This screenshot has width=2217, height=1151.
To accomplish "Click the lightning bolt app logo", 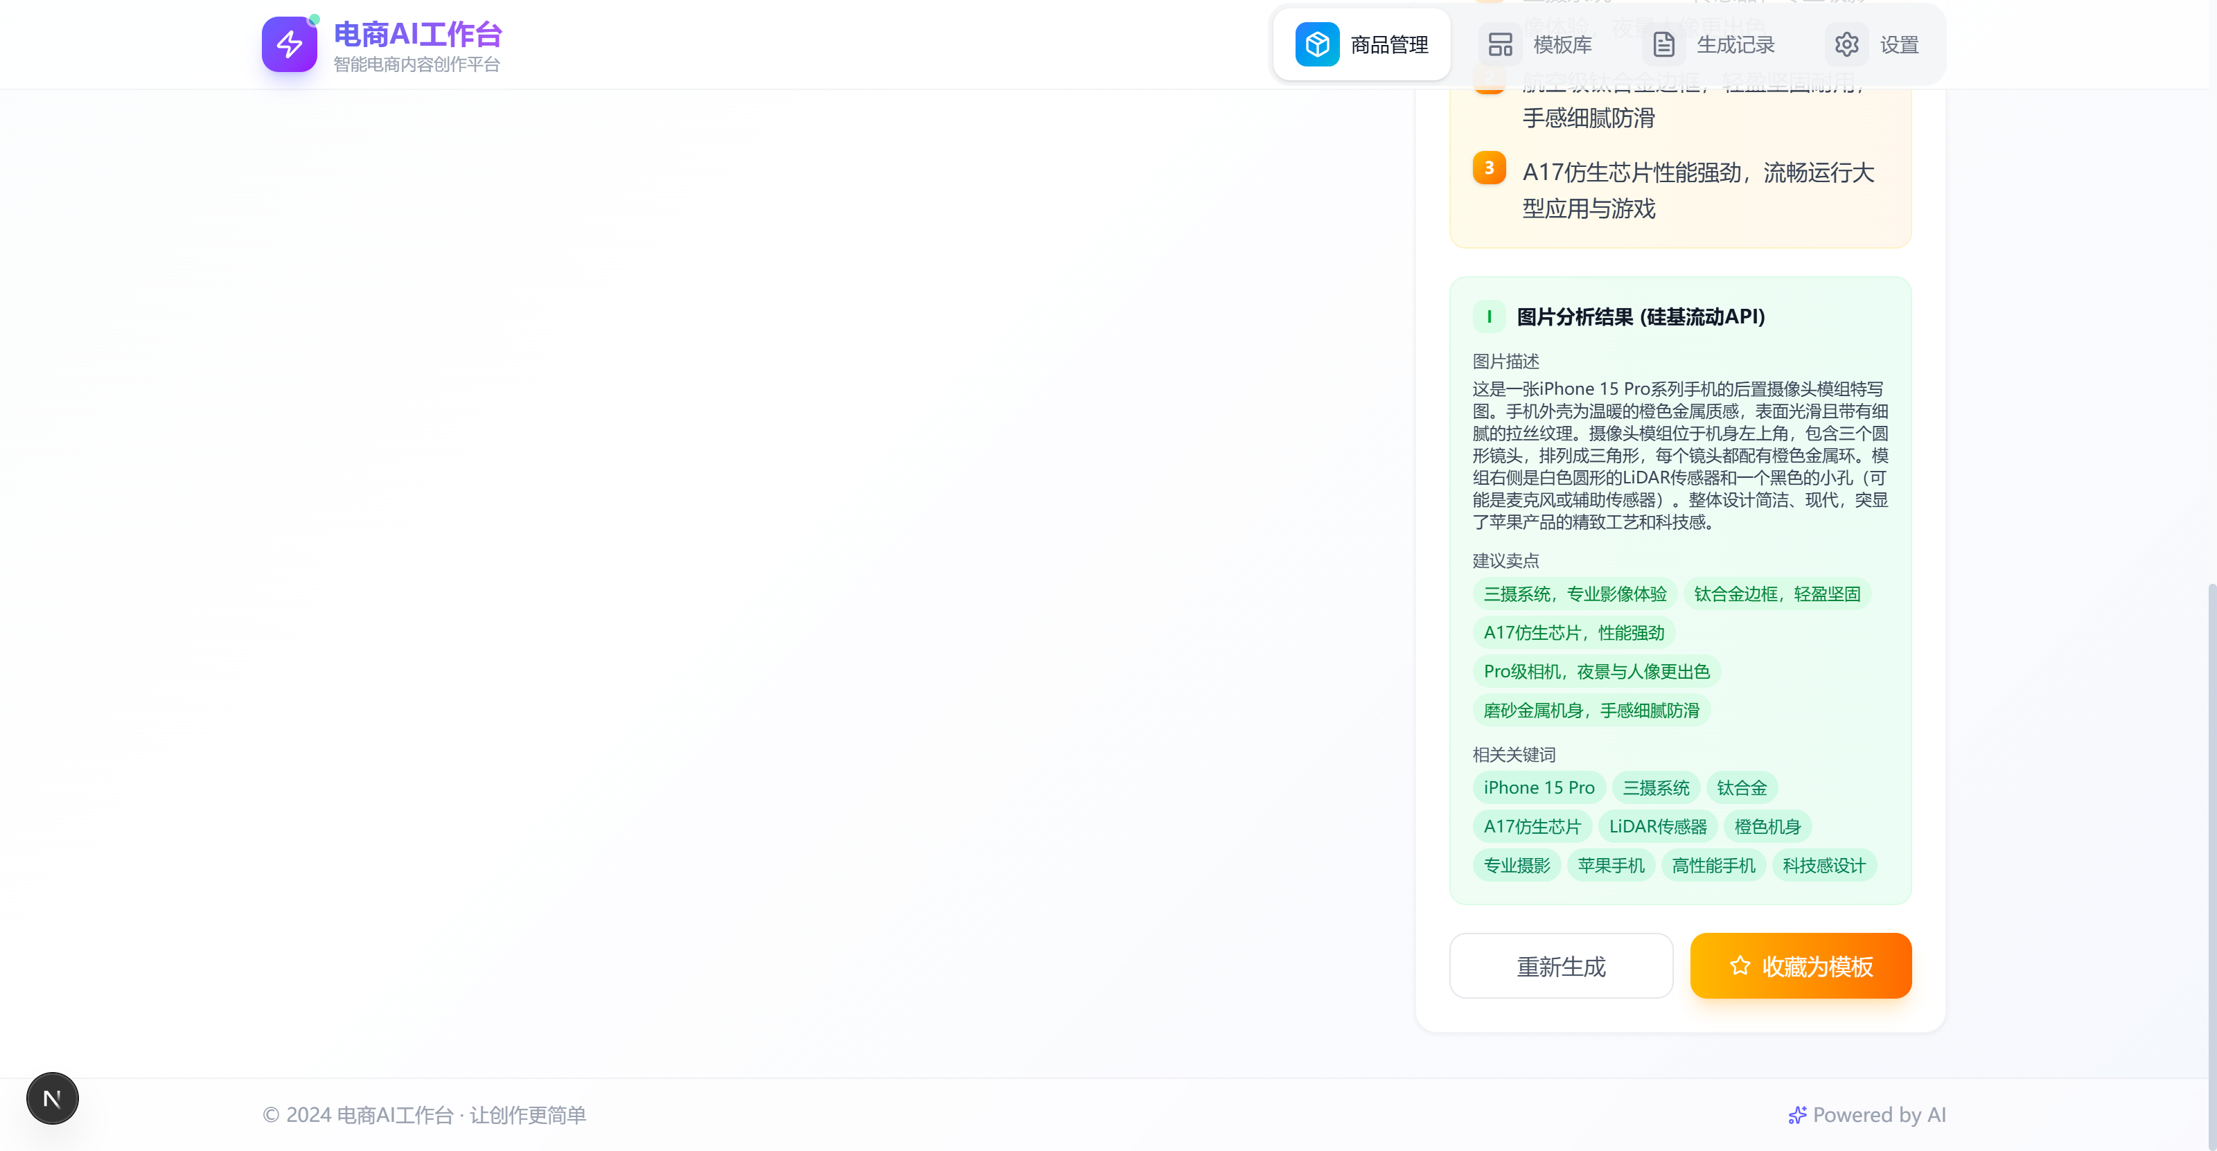I will coord(289,45).
